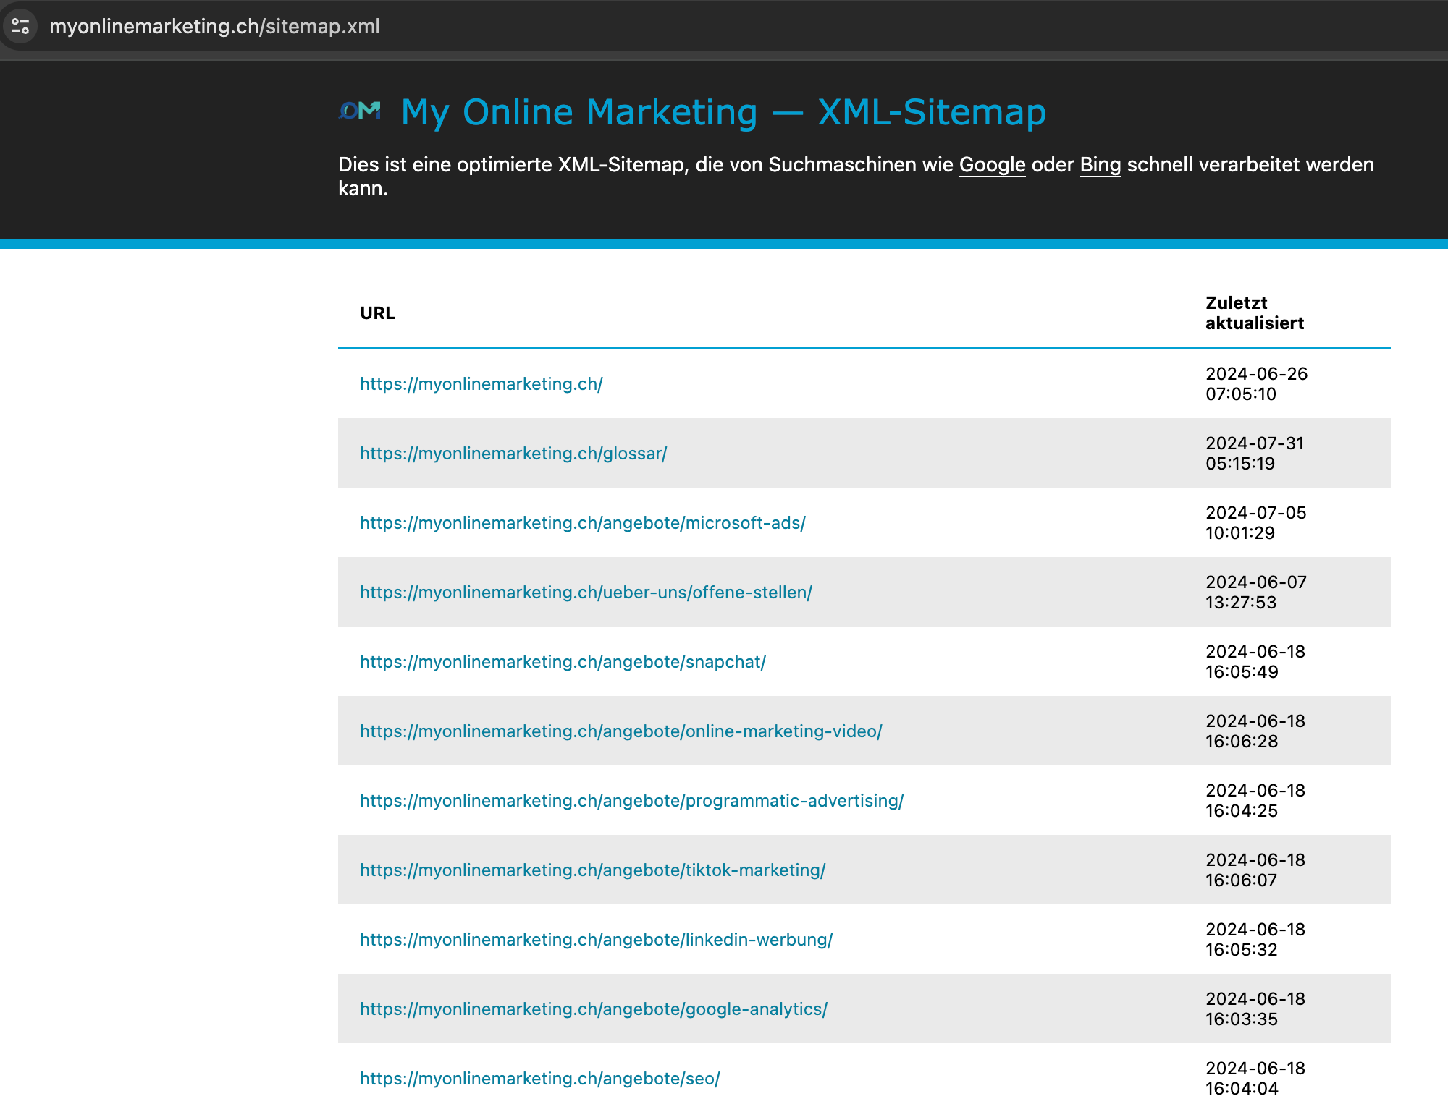Click the My Online Marketing — XML-Sitemap heading
1448x1104 pixels.
click(723, 112)
